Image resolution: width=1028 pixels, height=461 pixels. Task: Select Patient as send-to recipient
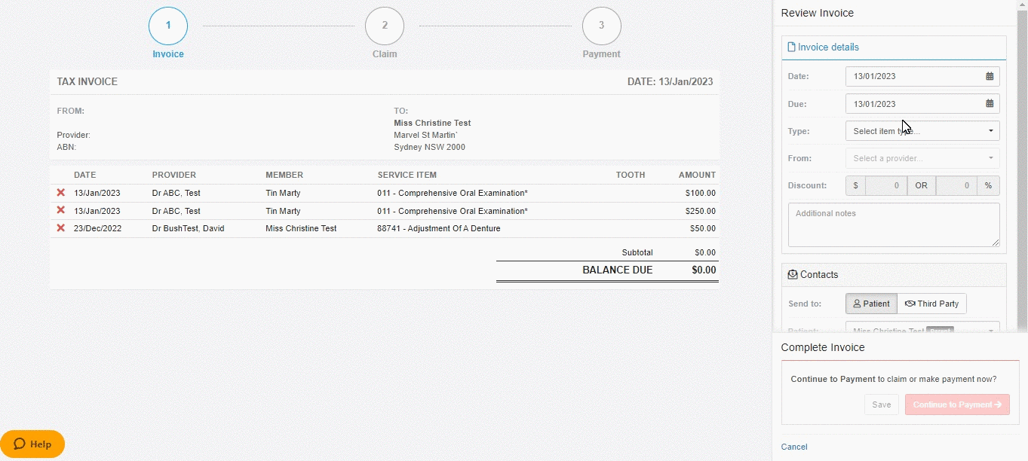point(871,304)
